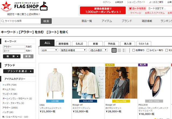This screenshot has height=119, width=172.
Task: Expand the ブランドを選ぶ brand selector
Action: coord(18,71)
